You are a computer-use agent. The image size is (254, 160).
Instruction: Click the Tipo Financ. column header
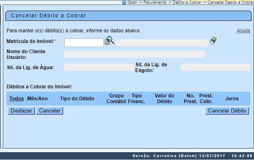click(x=136, y=98)
